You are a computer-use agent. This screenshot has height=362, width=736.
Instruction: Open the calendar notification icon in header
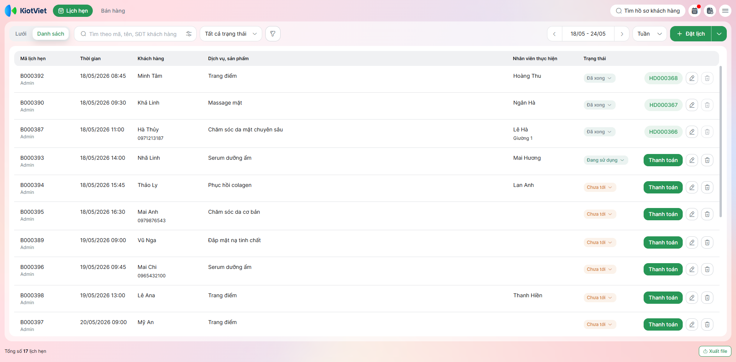(695, 11)
